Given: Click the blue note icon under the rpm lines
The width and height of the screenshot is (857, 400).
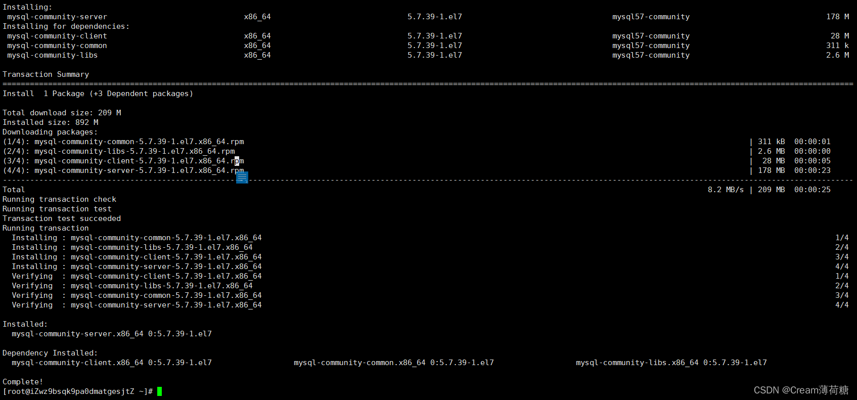Looking at the screenshot, I should pyautogui.click(x=242, y=177).
